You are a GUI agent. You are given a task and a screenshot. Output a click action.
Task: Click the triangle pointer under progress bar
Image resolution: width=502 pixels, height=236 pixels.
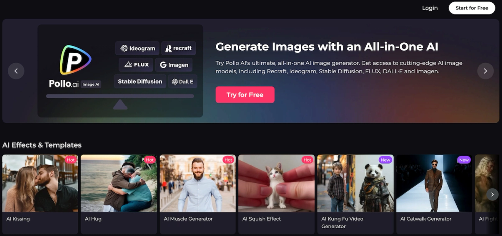point(120,104)
